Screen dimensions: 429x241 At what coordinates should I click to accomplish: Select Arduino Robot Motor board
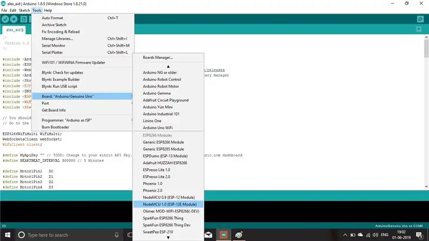coord(168,86)
